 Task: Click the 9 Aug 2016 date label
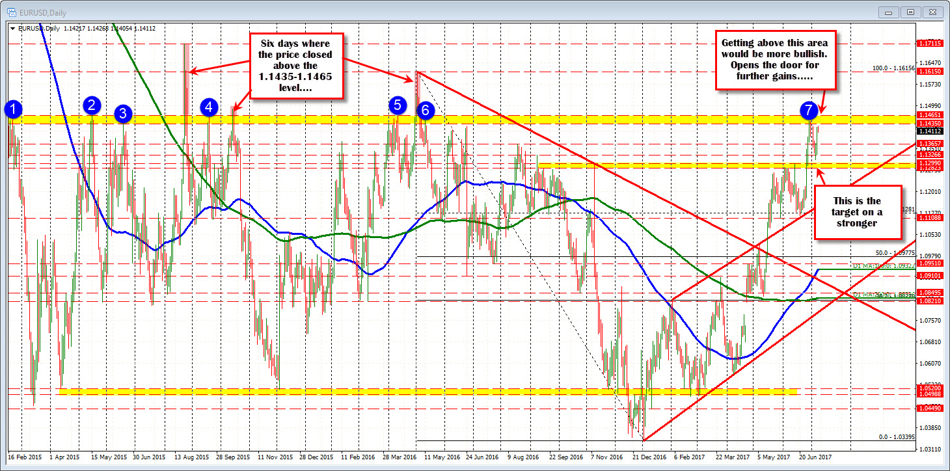click(x=524, y=457)
